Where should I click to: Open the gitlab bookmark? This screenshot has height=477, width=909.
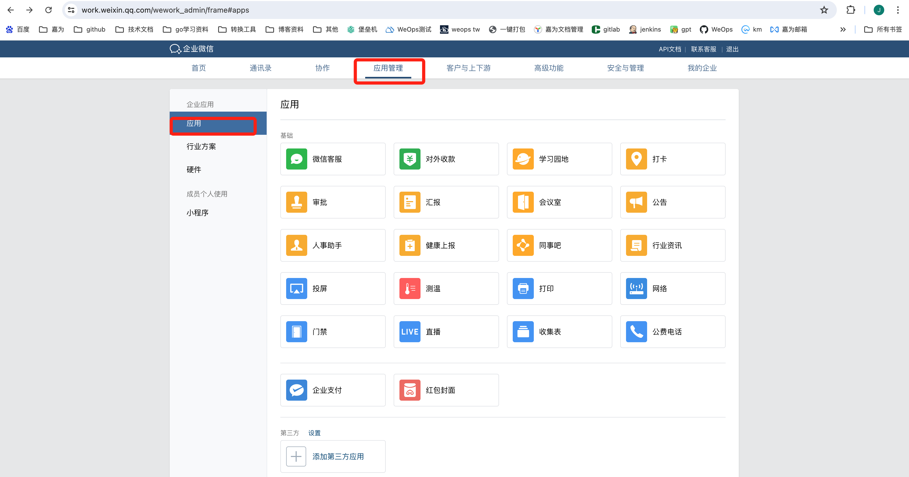[x=606, y=29]
